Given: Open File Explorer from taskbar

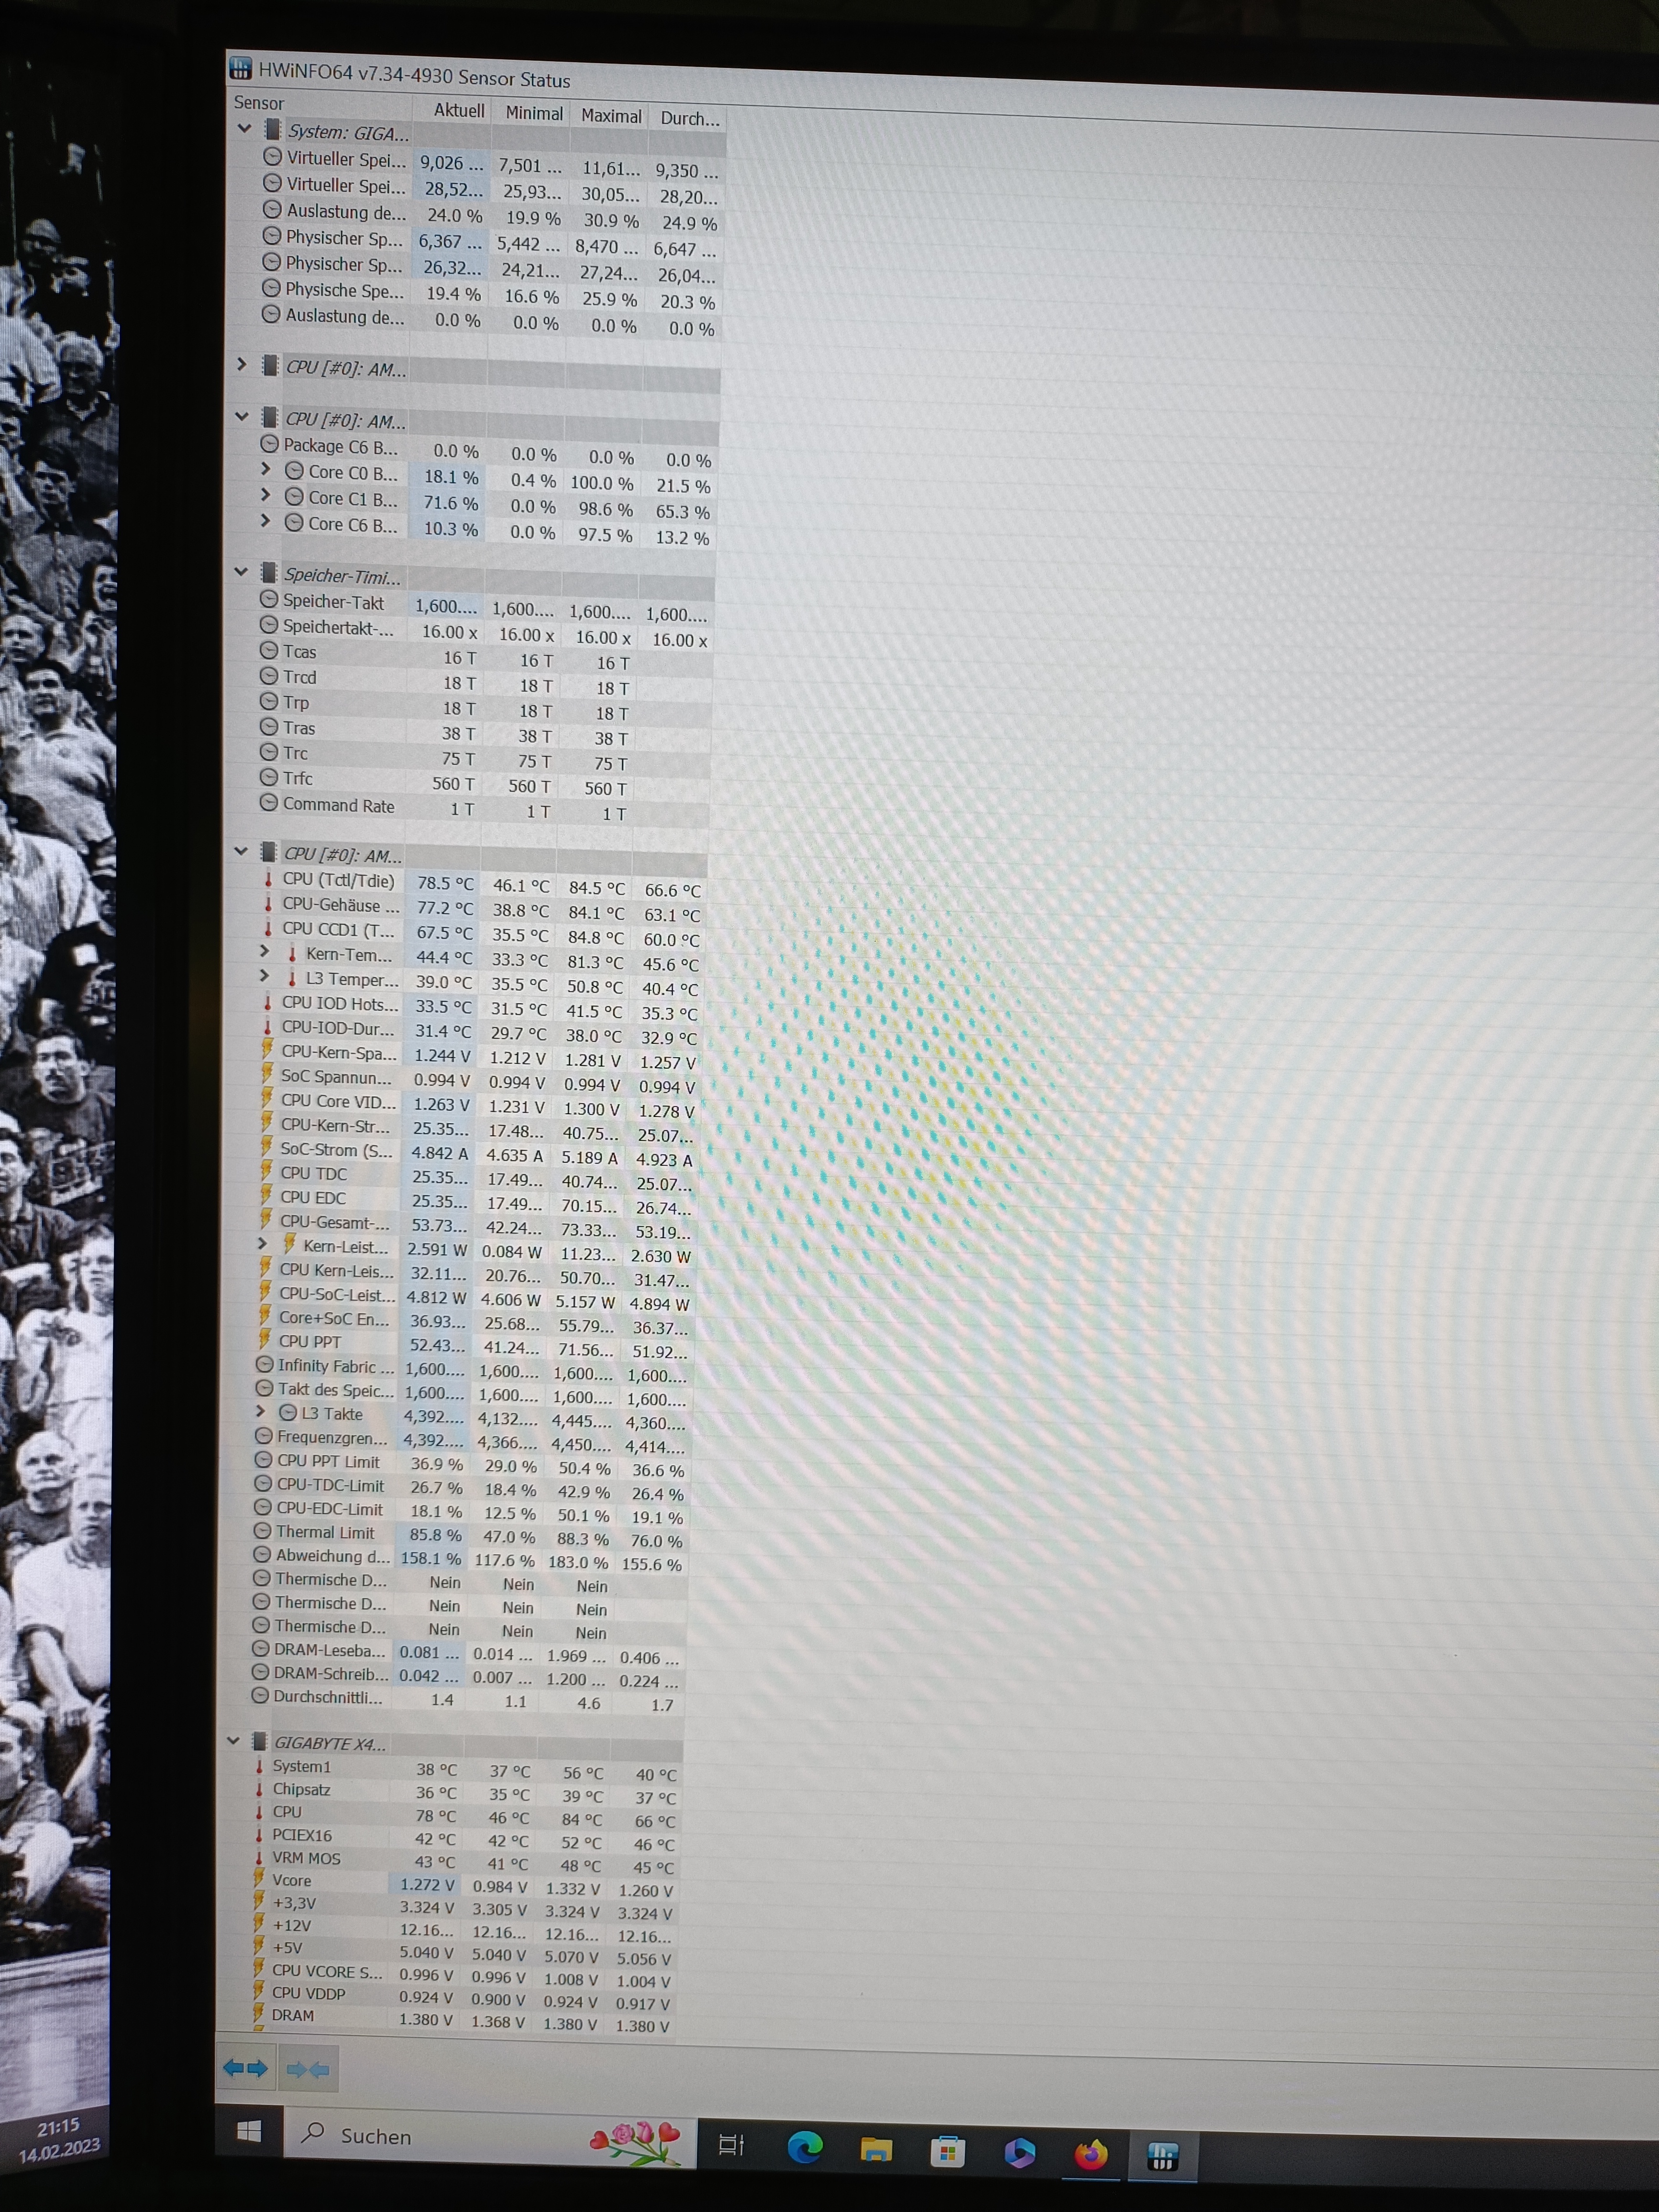Looking at the screenshot, I should [876, 2149].
